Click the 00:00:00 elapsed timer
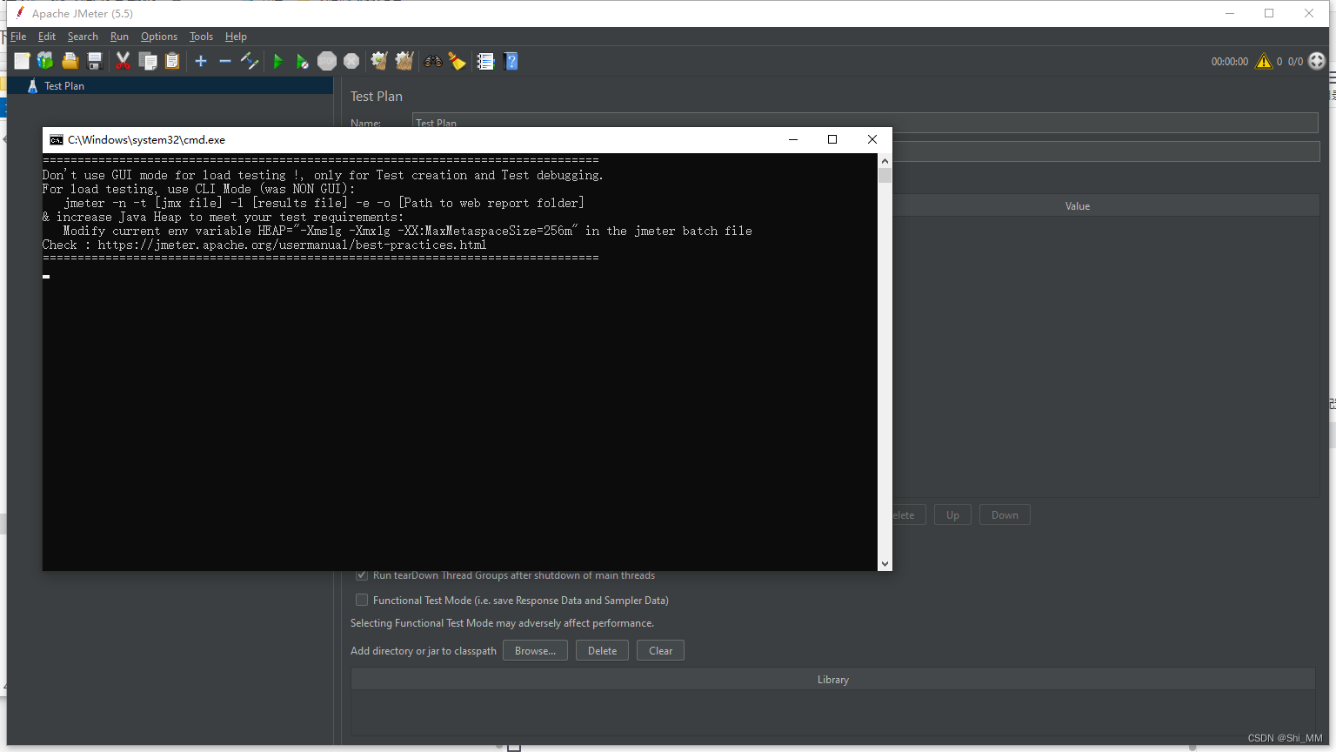The height and width of the screenshot is (752, 1336). coord(1229,62)
